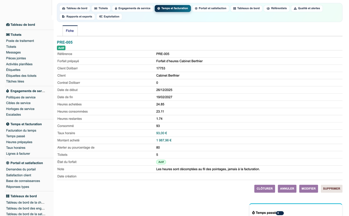
Task: Open Réponses types in sidebar
Action: point(18,187)
